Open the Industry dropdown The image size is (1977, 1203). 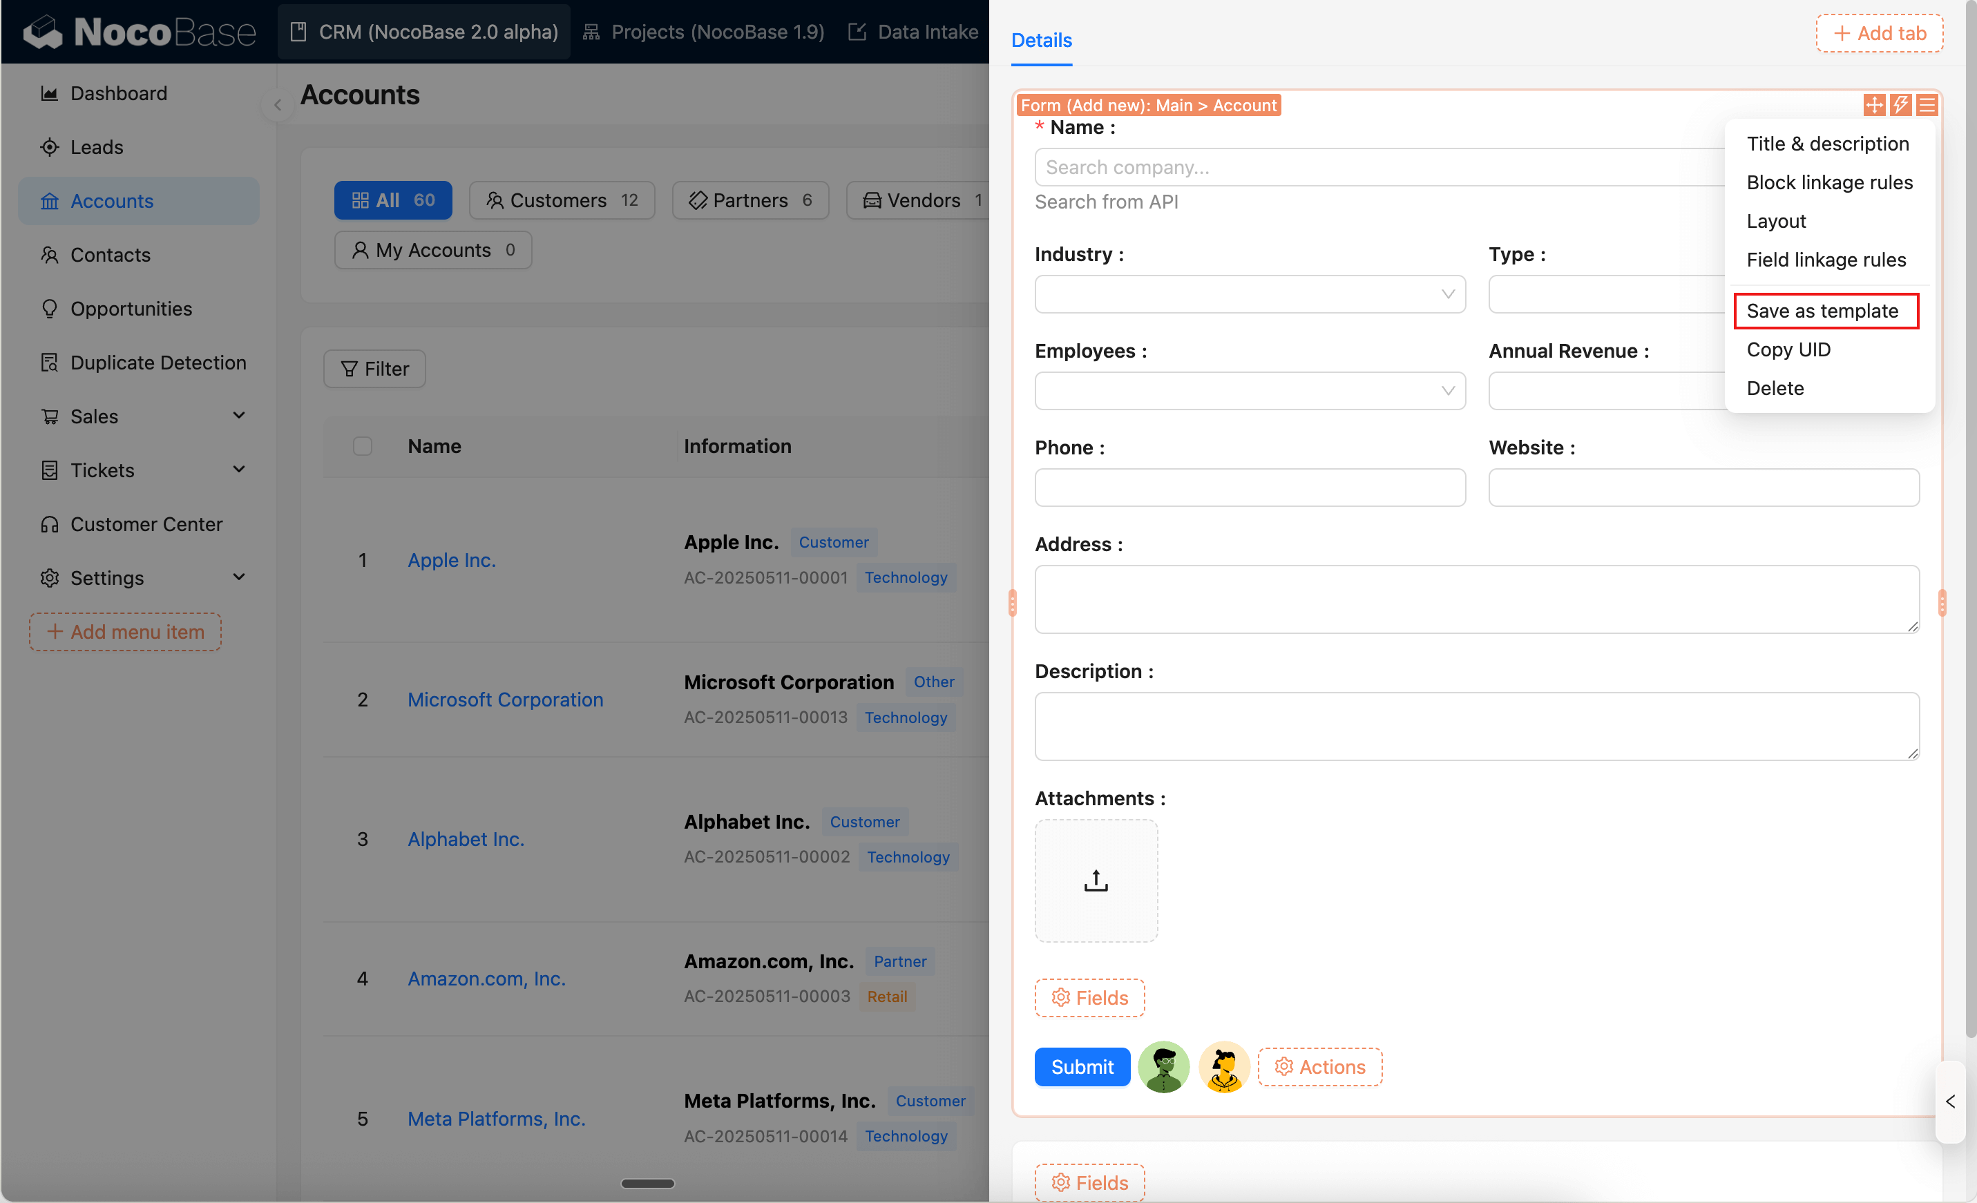tap(1250, 293)
